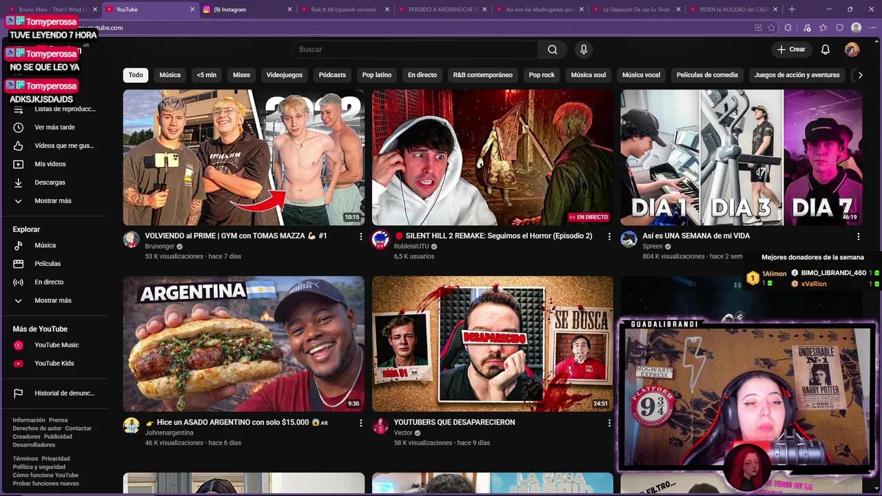
Task: Open the Spreen channel name link
Action: (x=653, y=247)
